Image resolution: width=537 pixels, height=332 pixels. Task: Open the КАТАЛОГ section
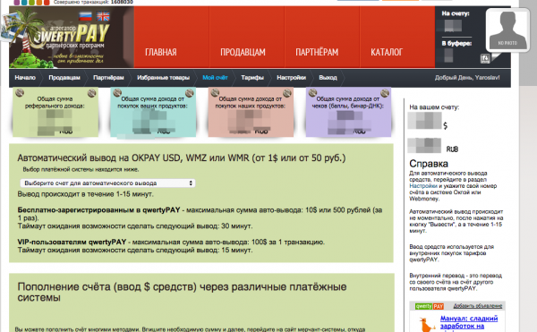(x=387, y=52)
